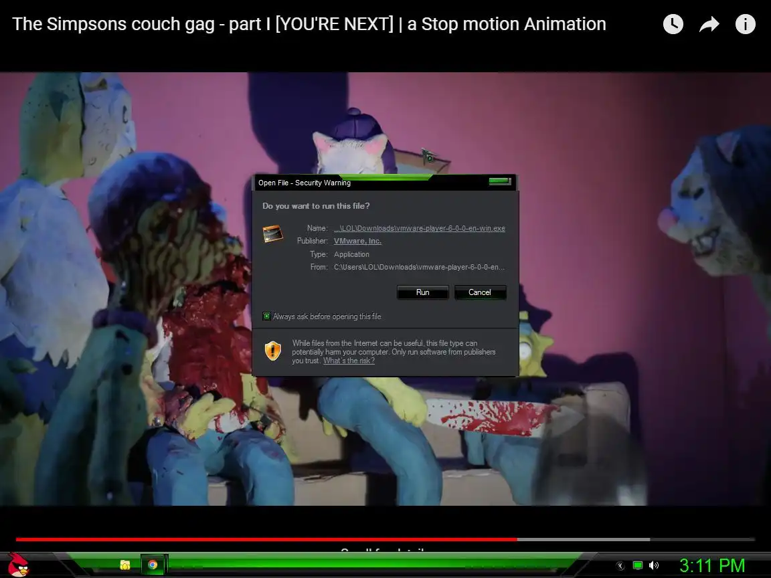Switch to Chrome on the taskbar
This screenshot has width=771, height=578.
[x=153, y=565]
